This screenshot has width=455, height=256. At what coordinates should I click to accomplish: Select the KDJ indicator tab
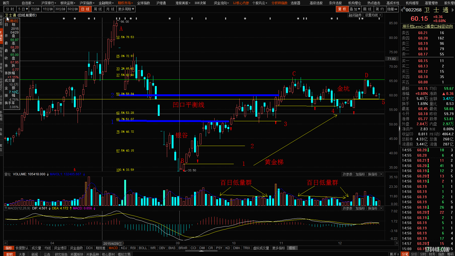tap(124, 248)
